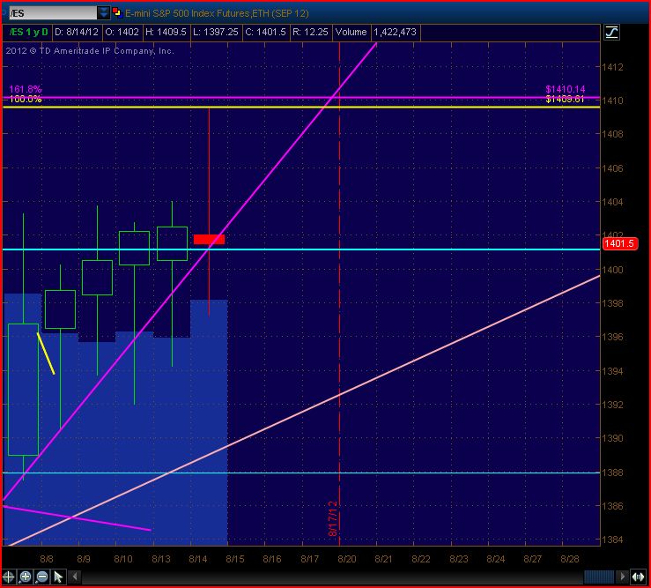Click the $1410.14 Fibonacci price label

click(566, 89)
